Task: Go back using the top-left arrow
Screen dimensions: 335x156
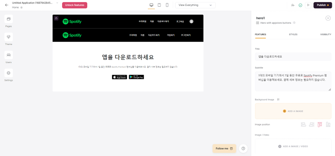Action: [7, 5]
